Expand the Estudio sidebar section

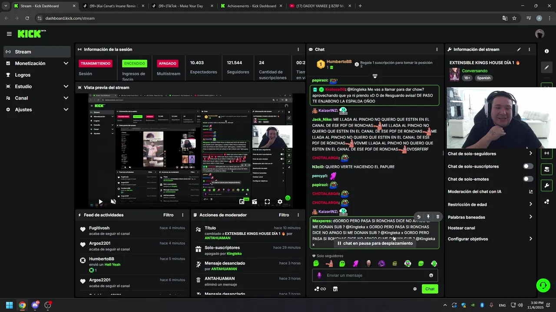click(x=66, y=86)
